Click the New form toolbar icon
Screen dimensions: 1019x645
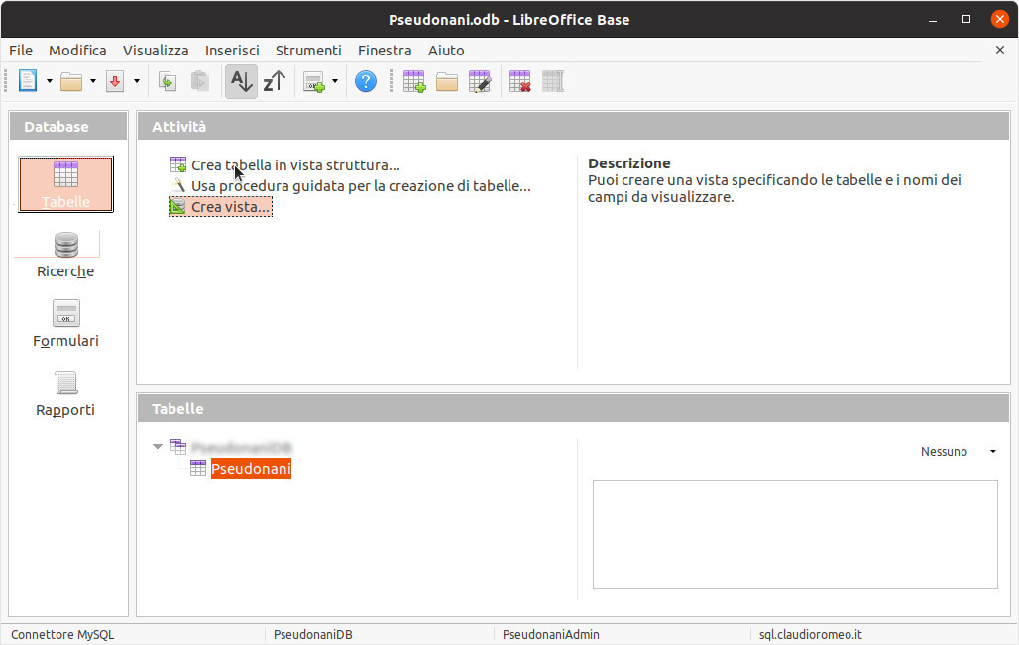314,82
